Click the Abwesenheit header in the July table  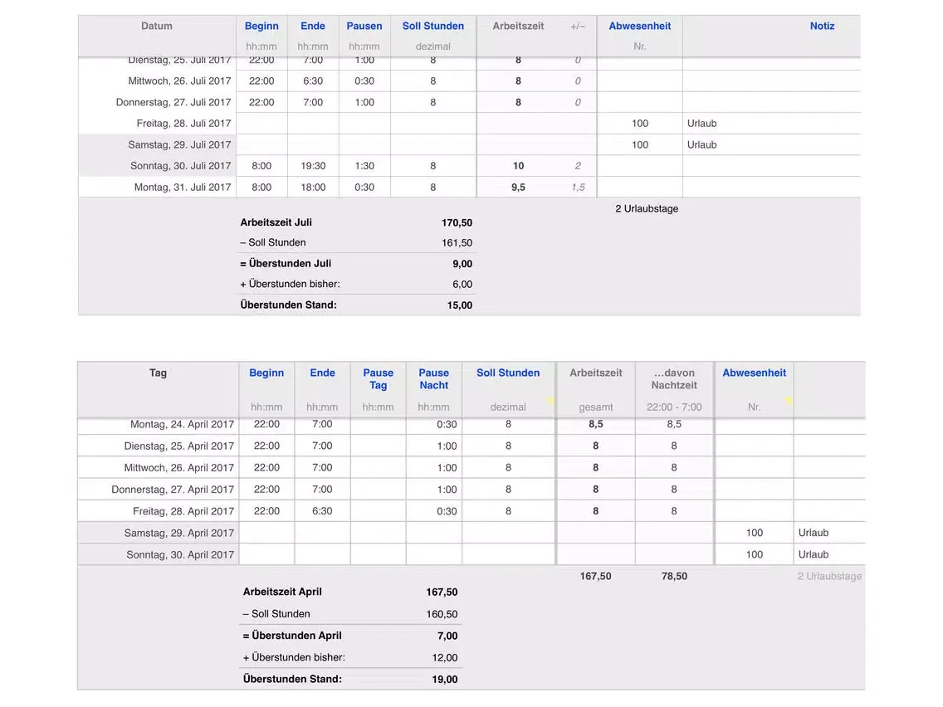pos(640,26)
